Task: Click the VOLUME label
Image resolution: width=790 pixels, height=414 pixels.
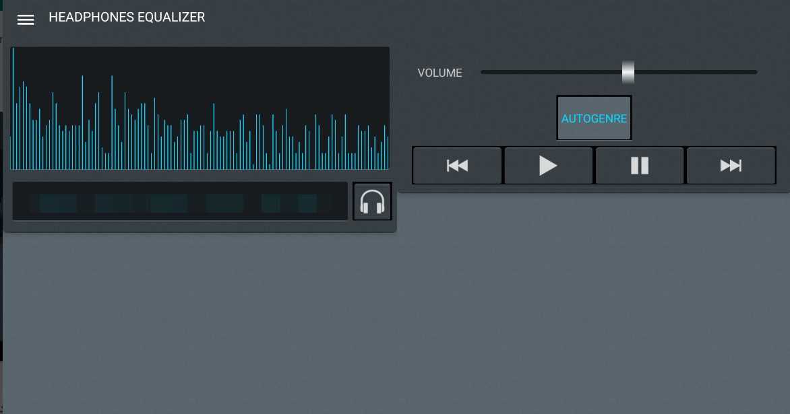Action: (439, 73)
